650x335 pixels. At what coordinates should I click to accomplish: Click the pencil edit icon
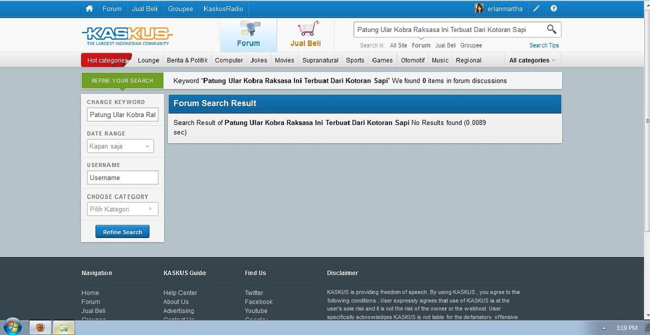536,9
